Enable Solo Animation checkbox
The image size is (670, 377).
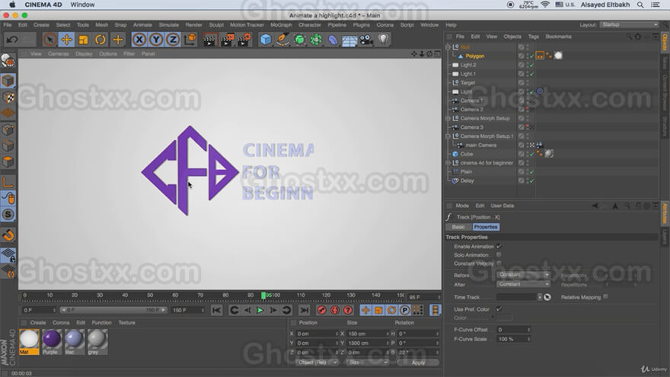(x=499, y=254)
